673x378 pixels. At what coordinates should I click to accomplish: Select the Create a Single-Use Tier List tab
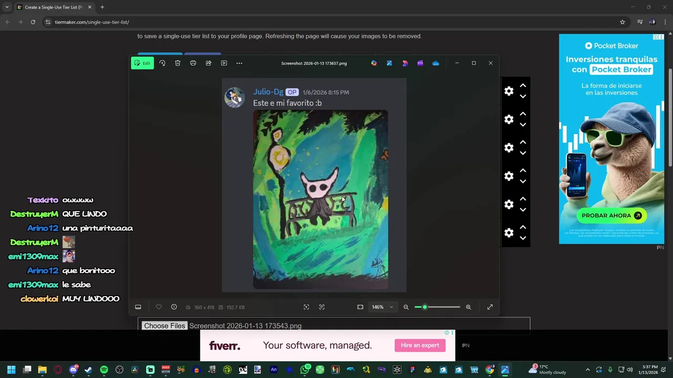pos(53,7)
